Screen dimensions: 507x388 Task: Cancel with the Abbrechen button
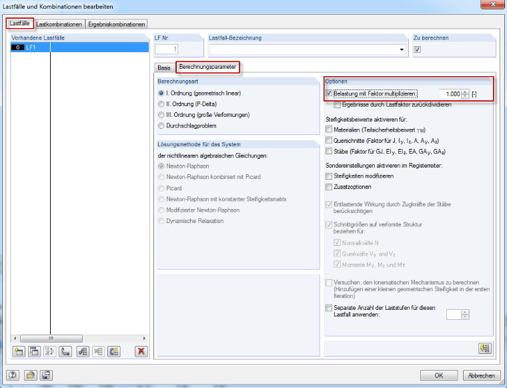(482, 375)
